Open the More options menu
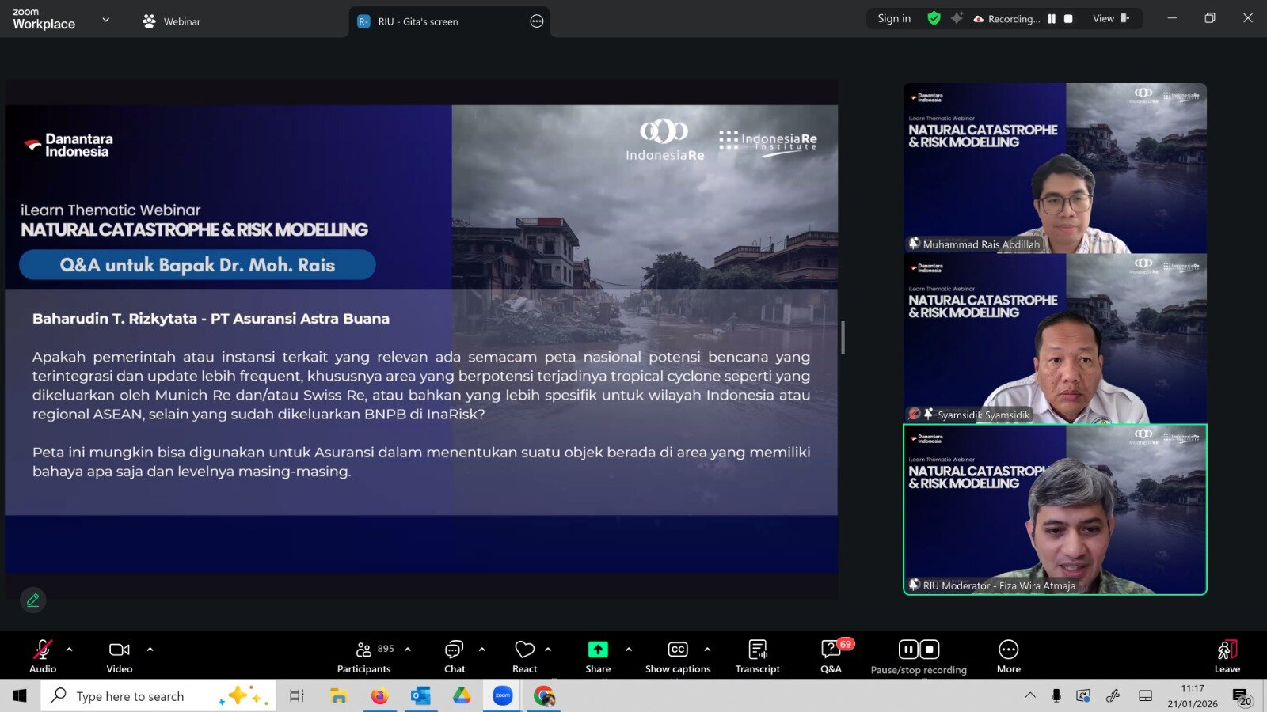Screen dimensions: 1267x712 pos(1008,656)
